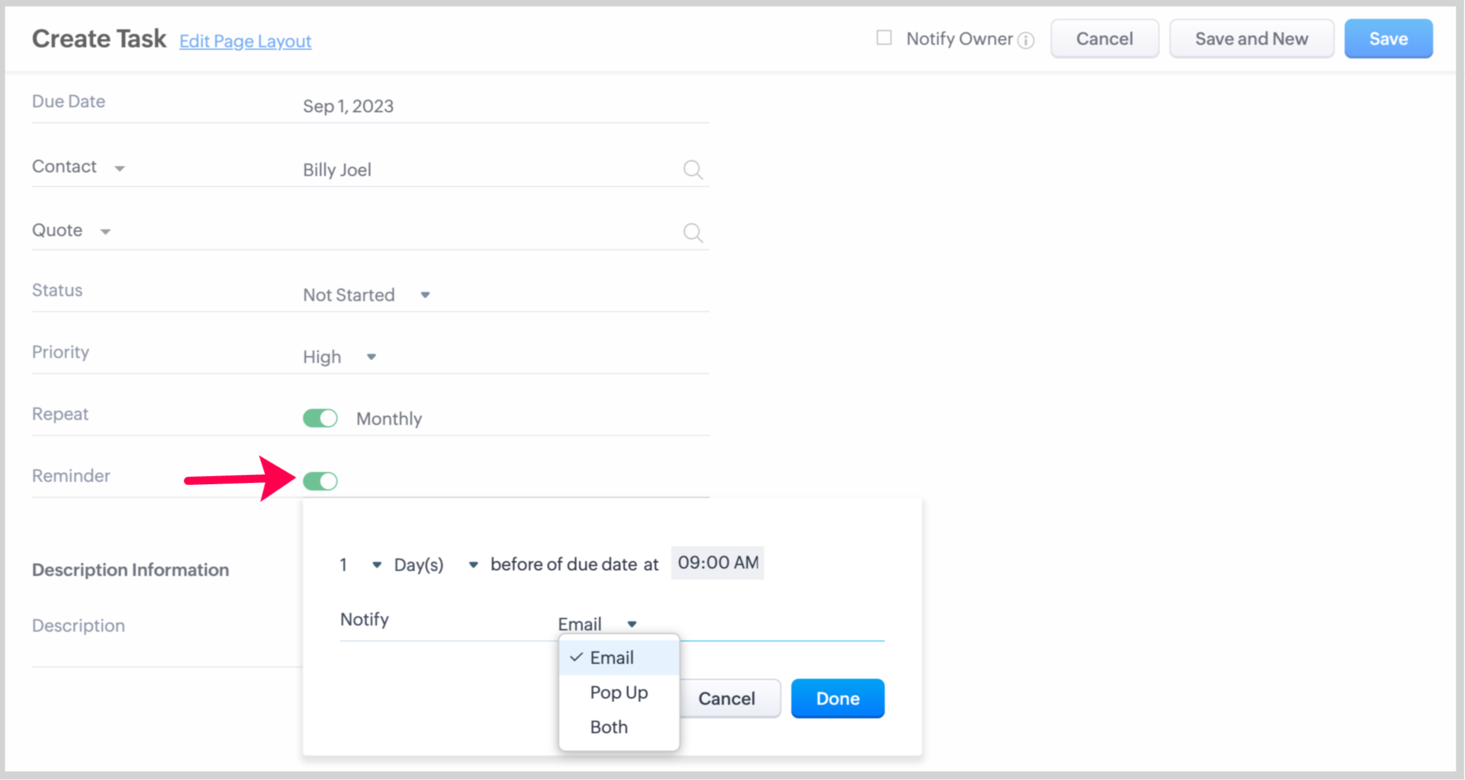Click the 09:00 AM time field
Viewport: 1465px width, 780px height.
pyautogui.click(x=717, y=563)
